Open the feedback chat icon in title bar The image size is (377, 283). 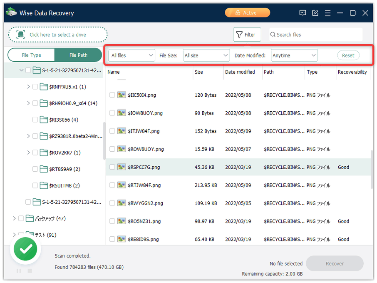[x=303, y=13]
